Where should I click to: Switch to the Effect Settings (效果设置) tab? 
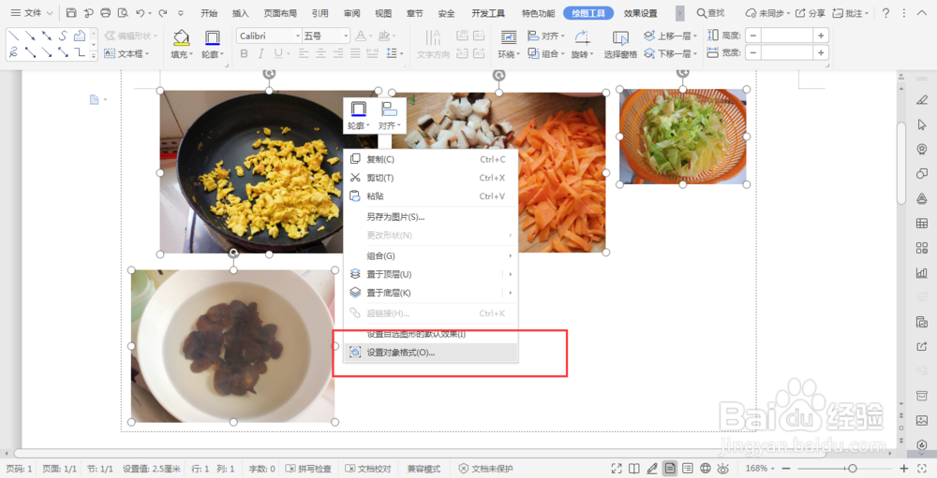pos(641,12)
